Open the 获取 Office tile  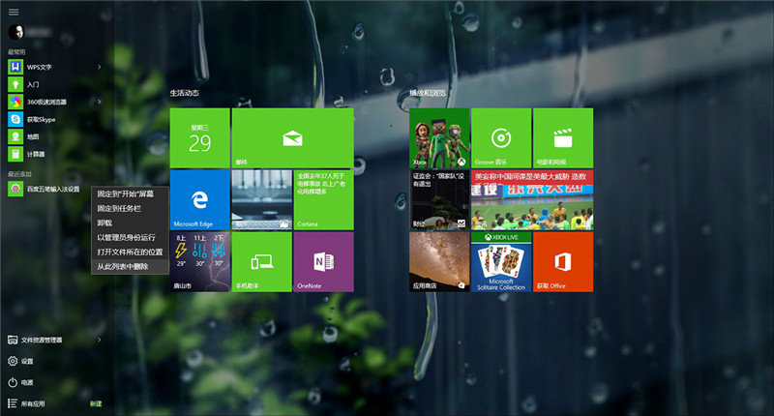click(x=563, y=262)
